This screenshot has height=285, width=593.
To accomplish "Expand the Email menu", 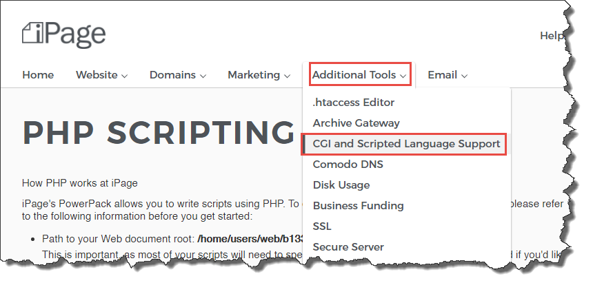I will [448, 75].
